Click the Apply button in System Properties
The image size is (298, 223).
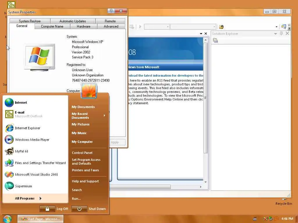click(117, 142)
